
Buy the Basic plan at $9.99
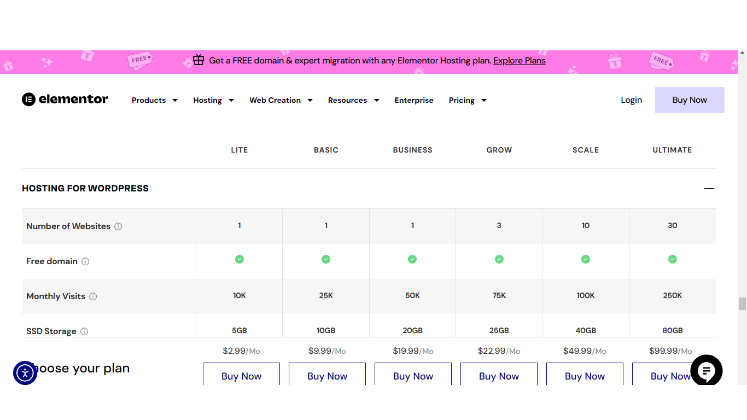click(x=327, y=374)
